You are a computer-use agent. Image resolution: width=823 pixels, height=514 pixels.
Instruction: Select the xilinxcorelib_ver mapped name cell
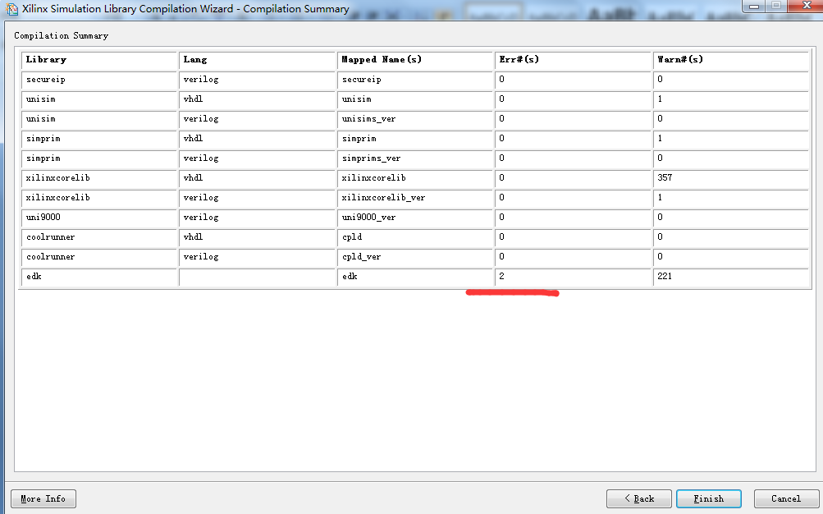pos(415,198)
